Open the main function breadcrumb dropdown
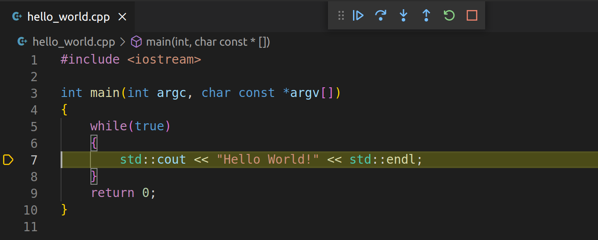 coord(207,42)
